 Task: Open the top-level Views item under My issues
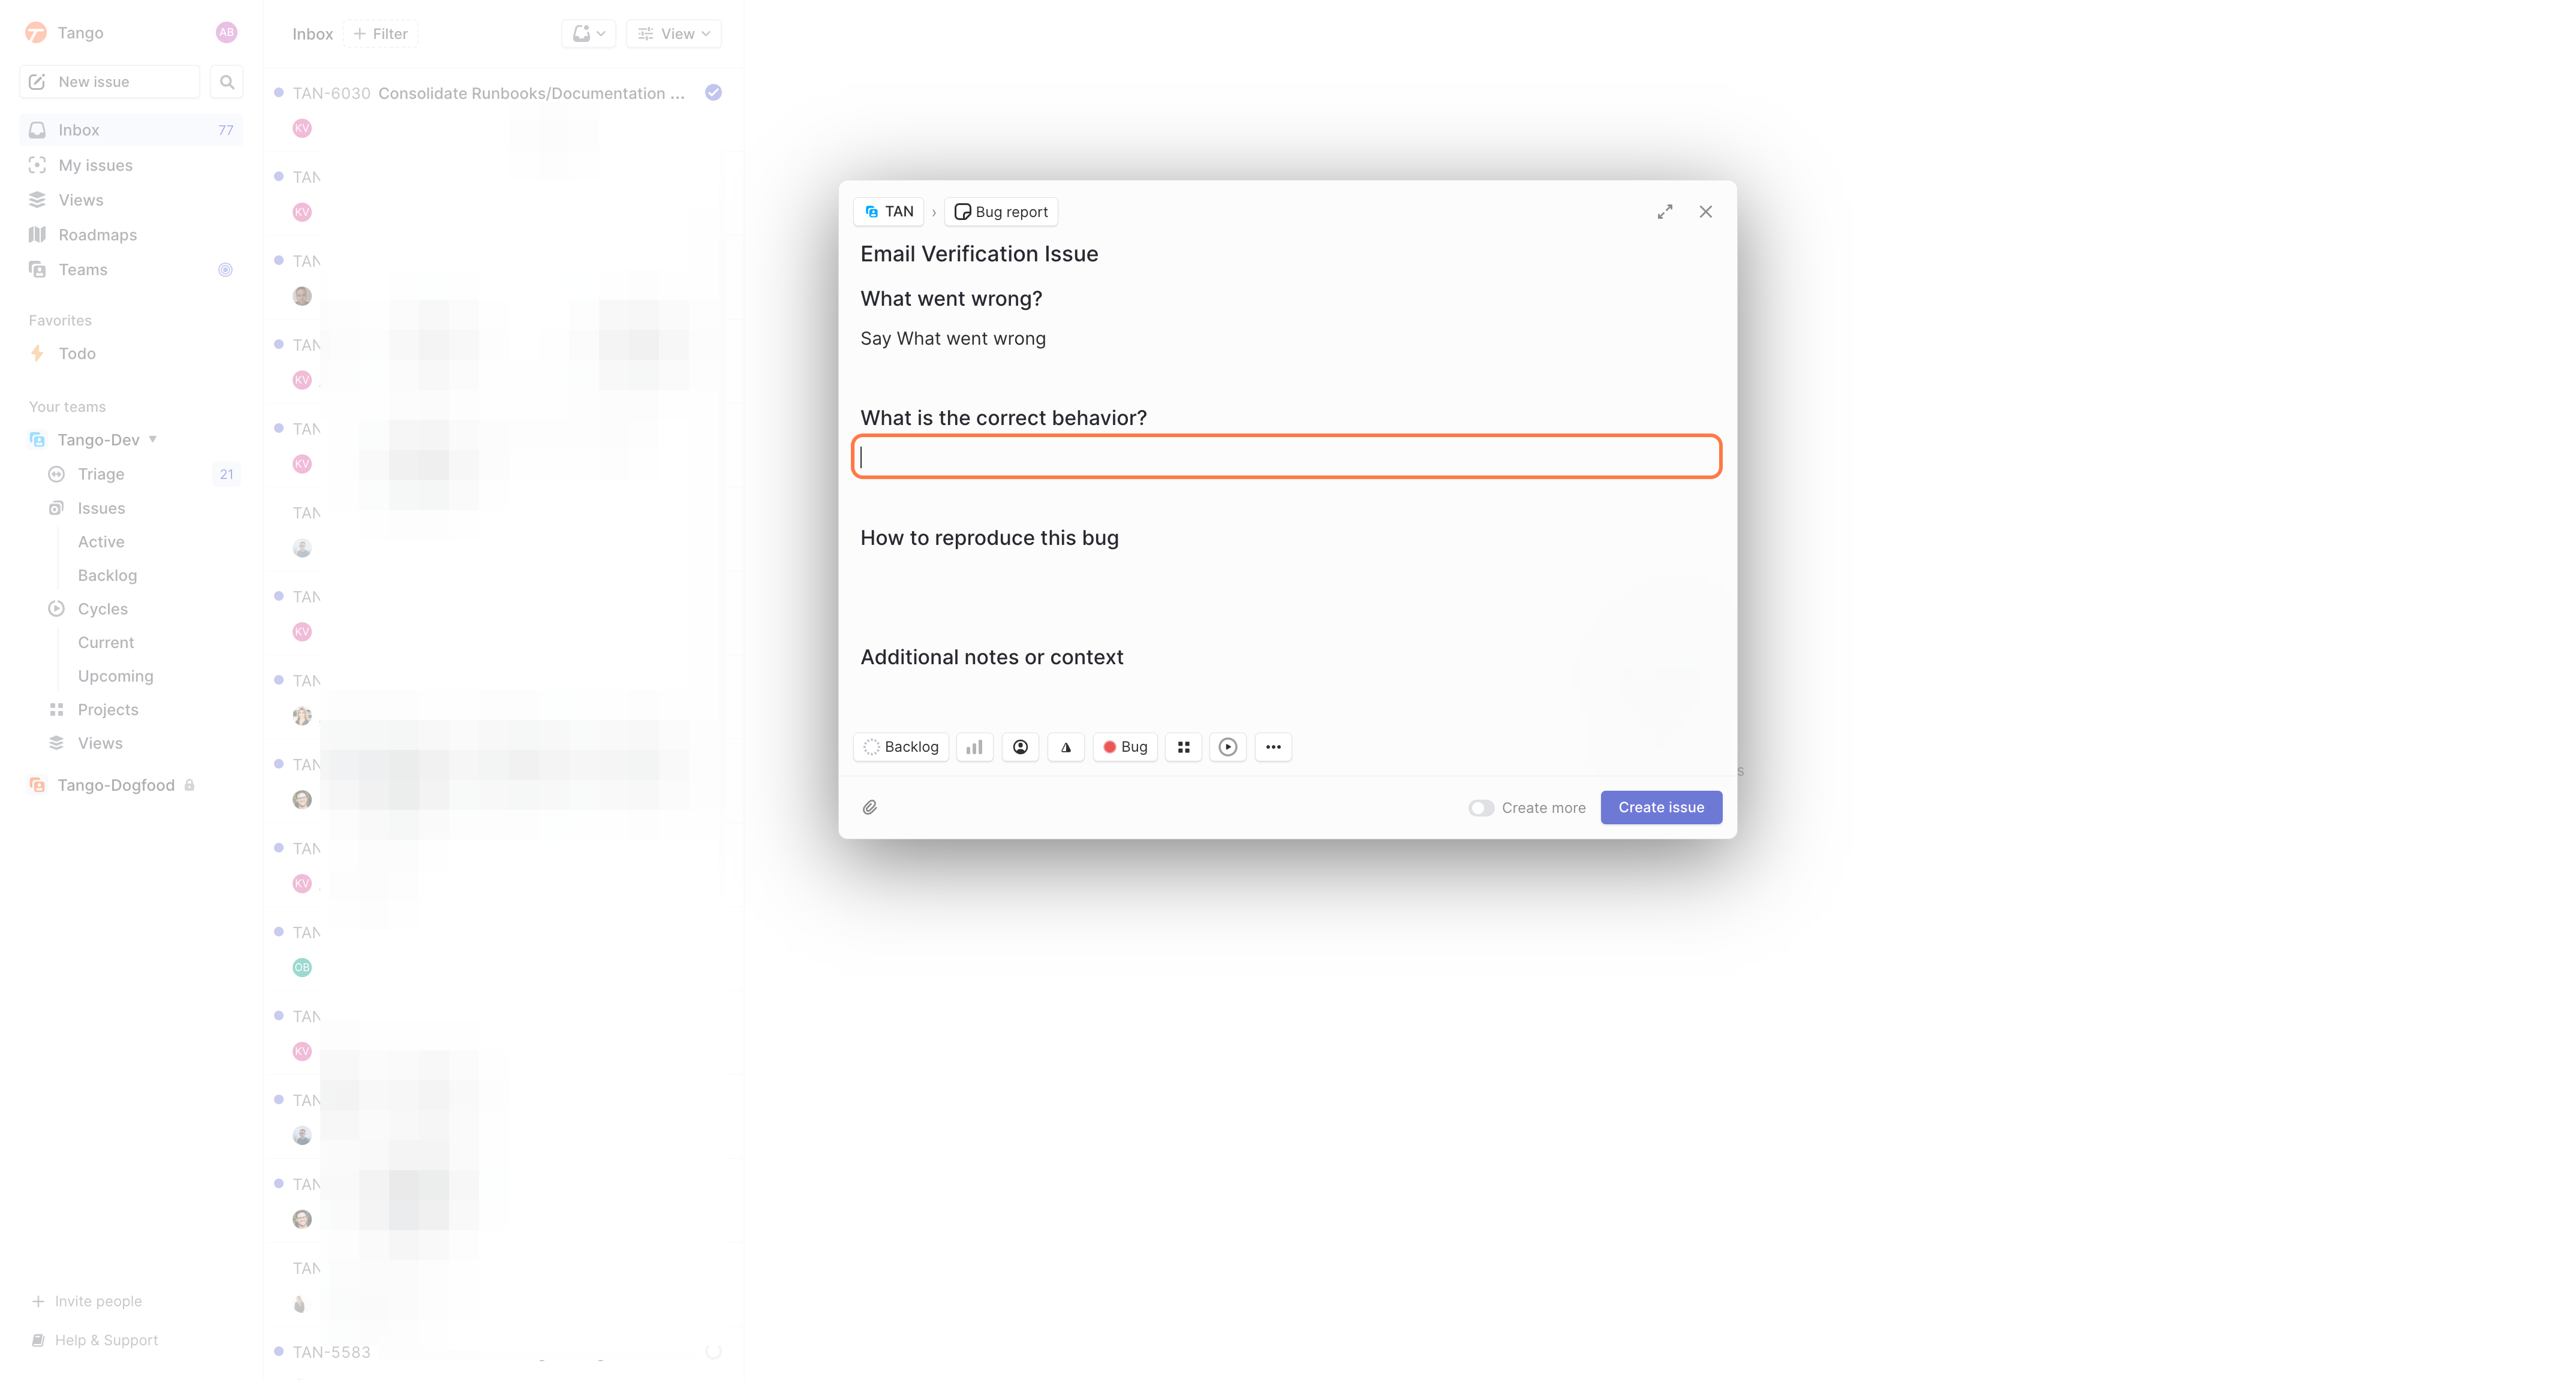point(131,200)
